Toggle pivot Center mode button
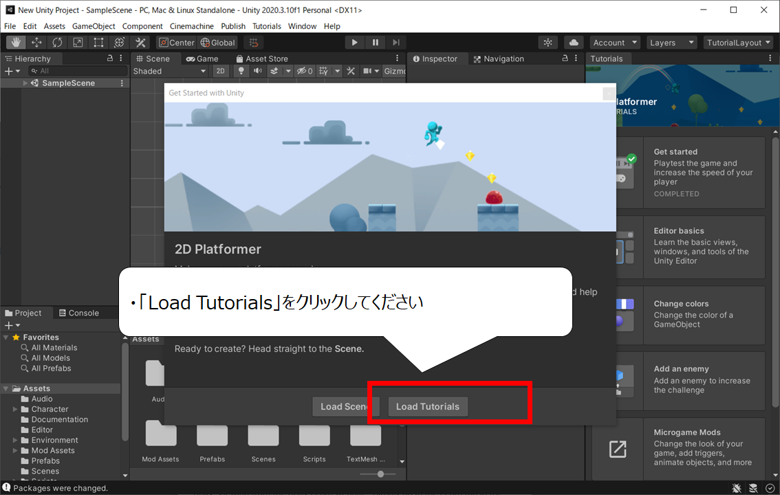Viewport: 780px width, 495px height. coord(177,43)
